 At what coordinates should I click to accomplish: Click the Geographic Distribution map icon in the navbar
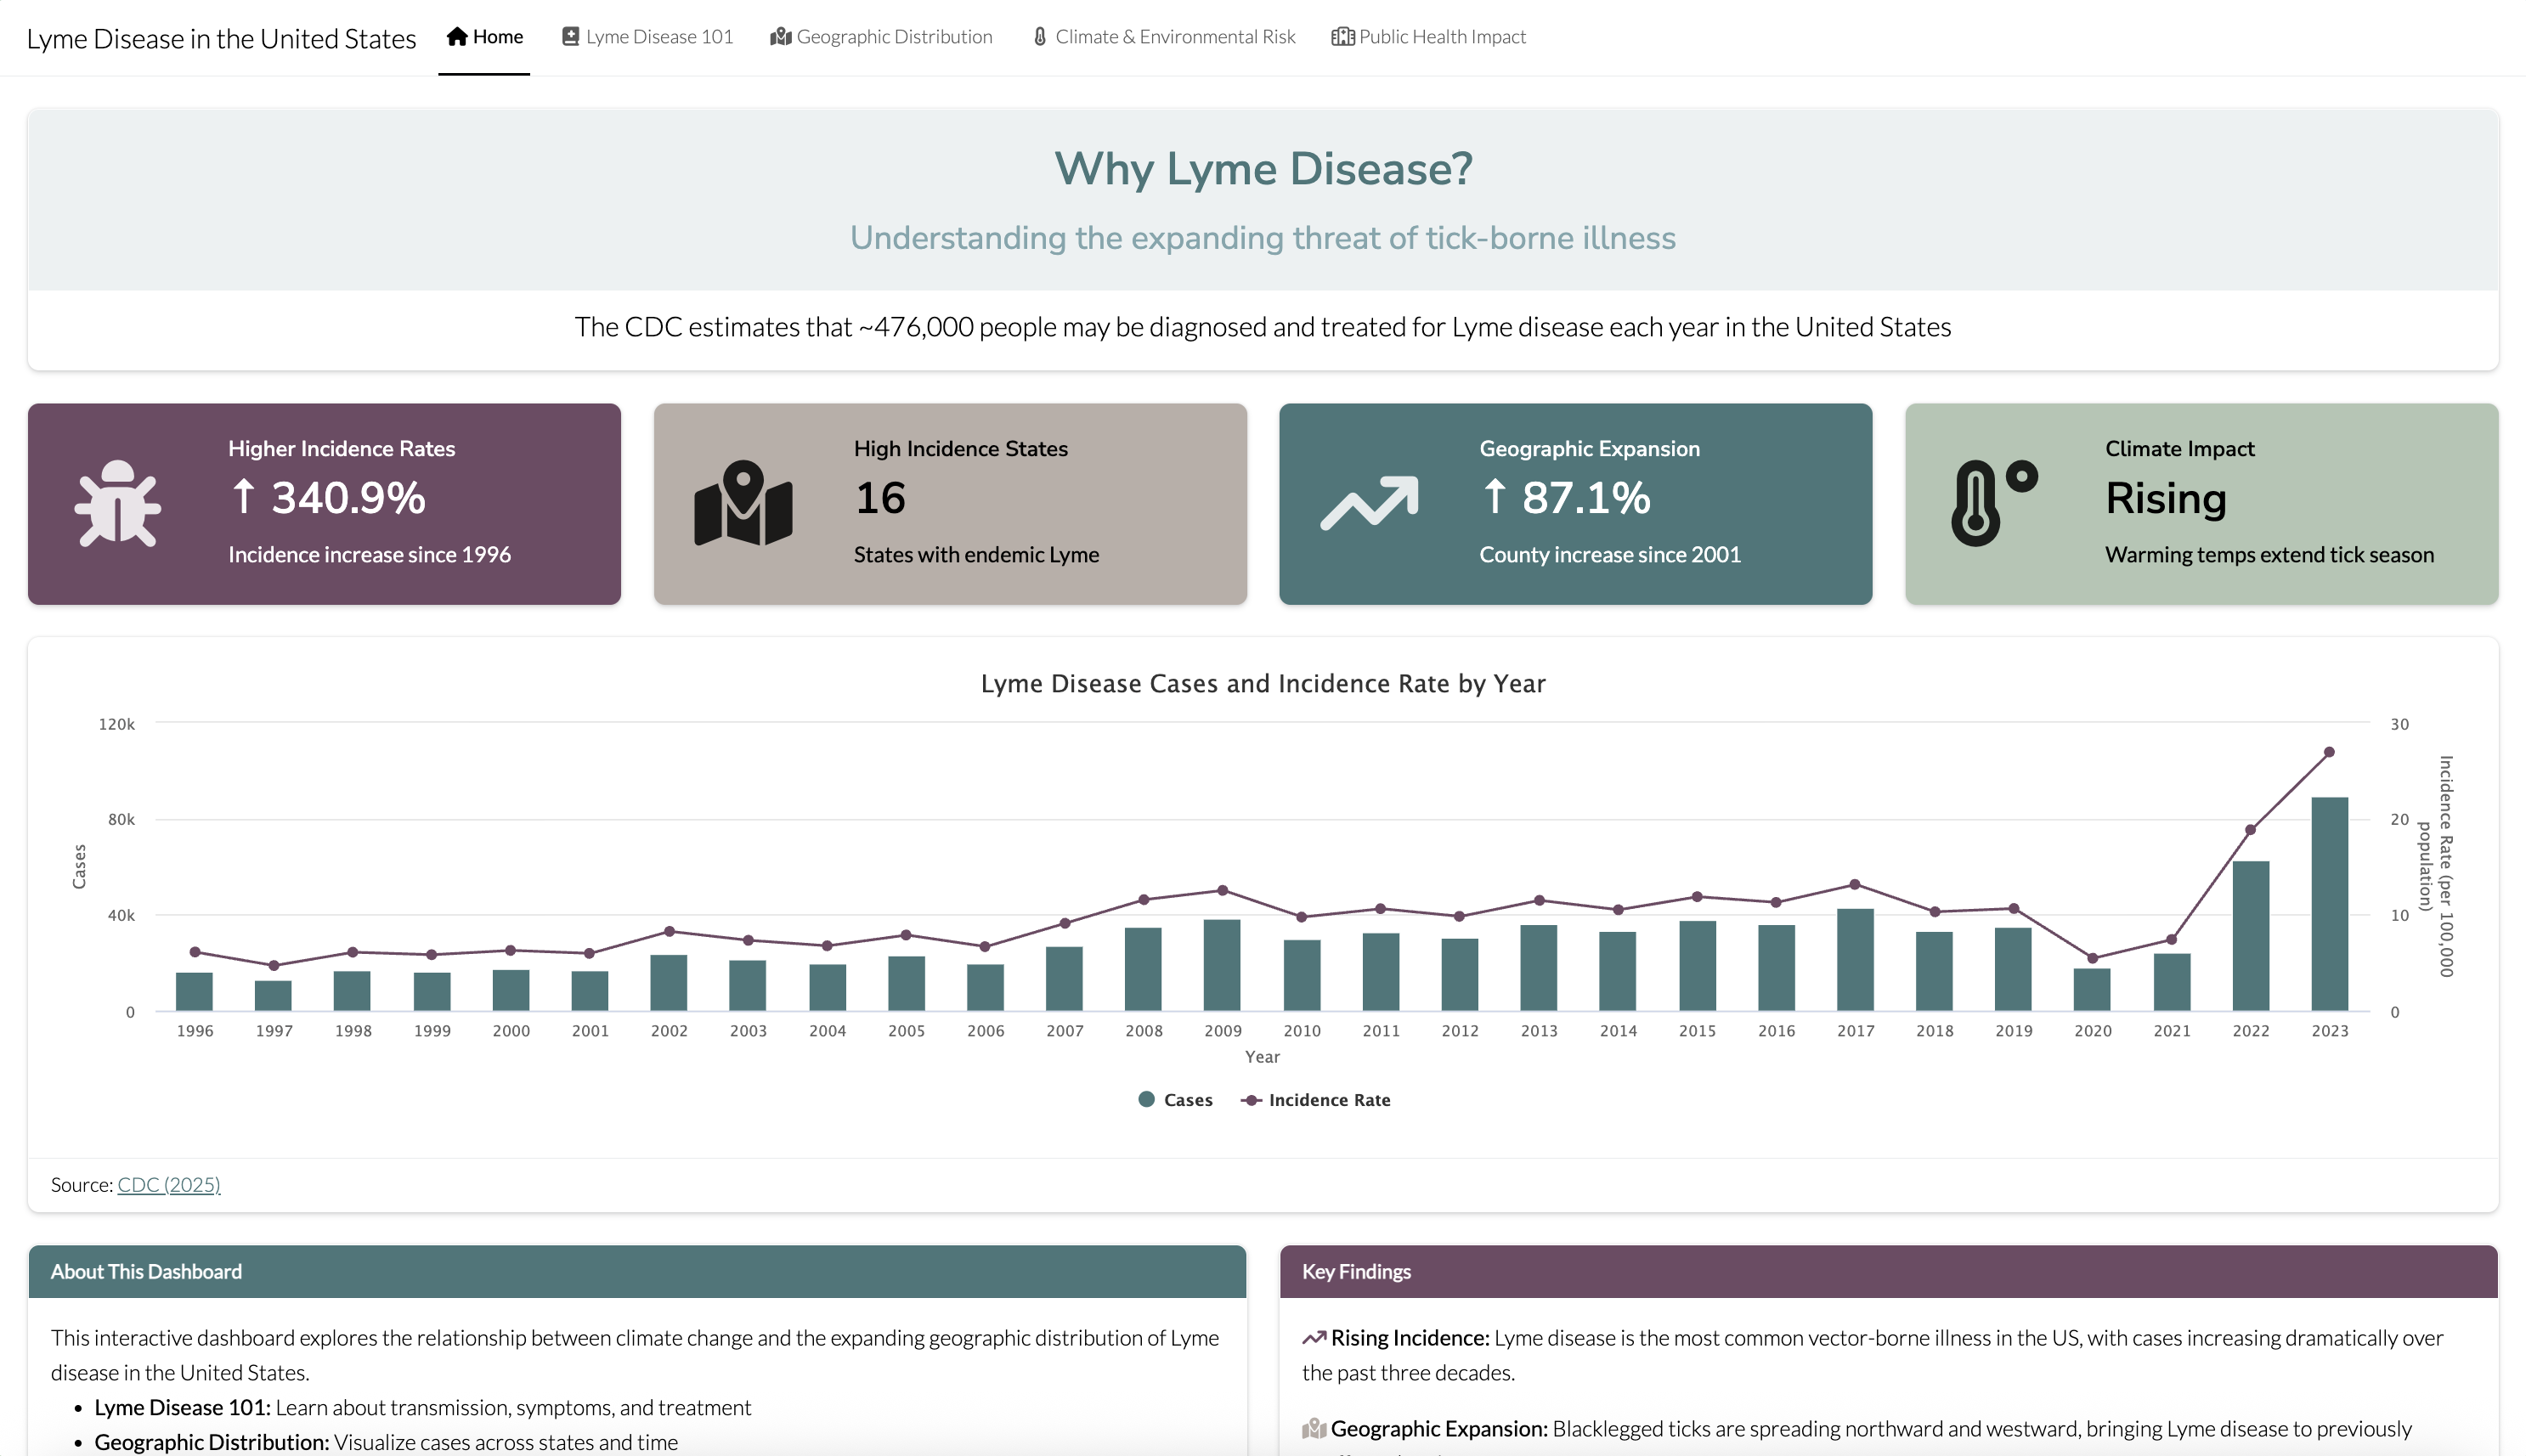[x=780, y=37]
